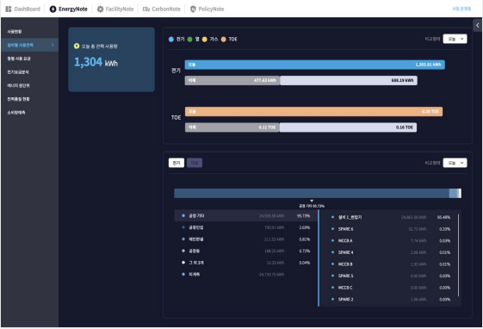Click the chevron on the highlighted sidebar item
483x329 pixels.
(53, 45)
